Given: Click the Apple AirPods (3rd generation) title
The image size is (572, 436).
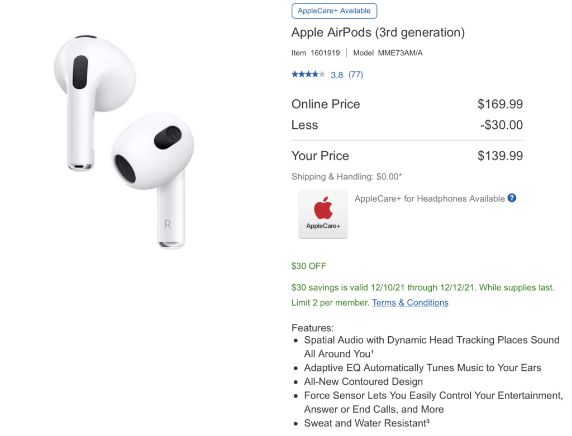Looking at the screenshot, I should pyautogui.click(x=378, y=32).
